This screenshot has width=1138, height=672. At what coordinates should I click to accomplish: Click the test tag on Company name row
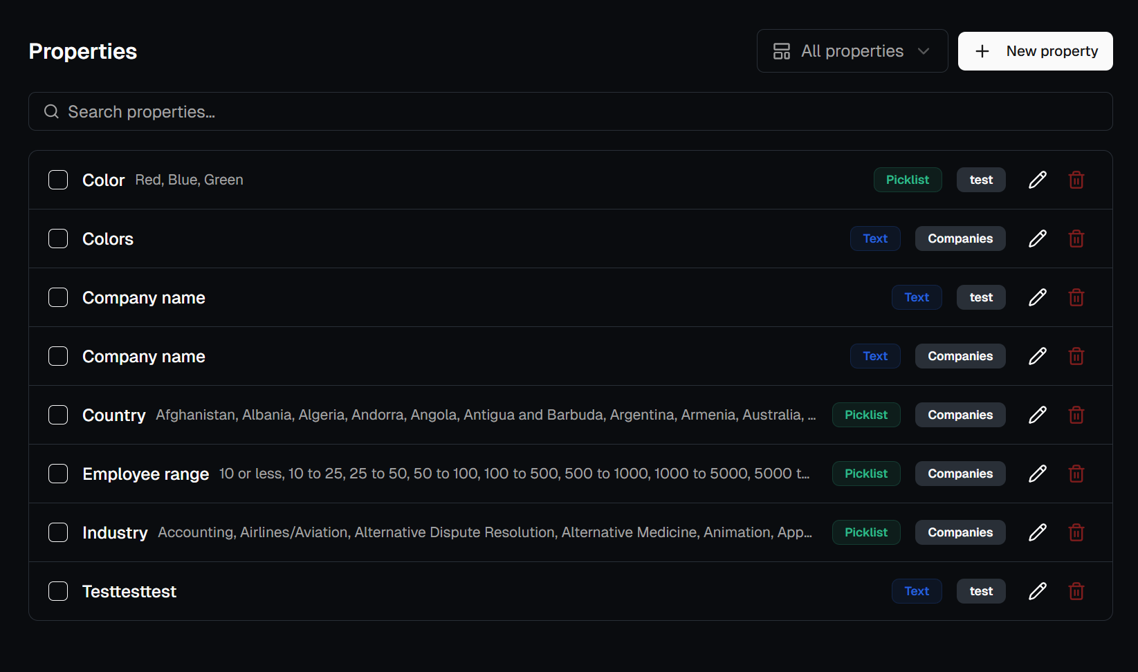point(980,297)
